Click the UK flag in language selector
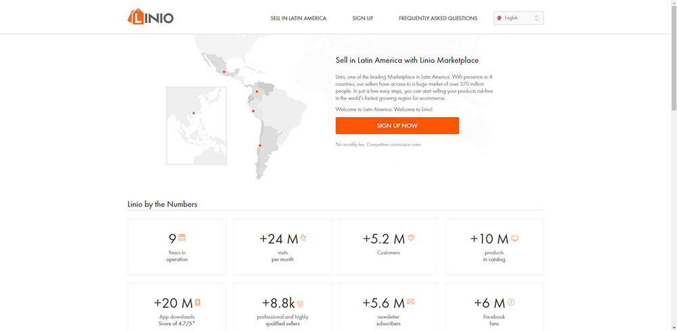Screen dimensions: 677x331 [x=500, y=18]
